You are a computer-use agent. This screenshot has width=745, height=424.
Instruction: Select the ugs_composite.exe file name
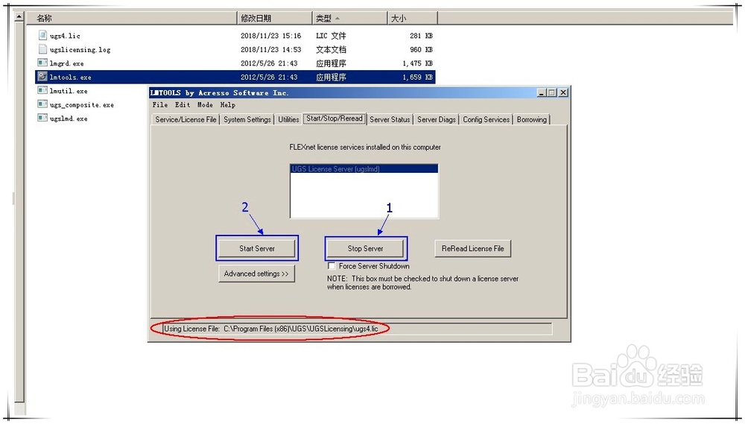tap(82, 104)
